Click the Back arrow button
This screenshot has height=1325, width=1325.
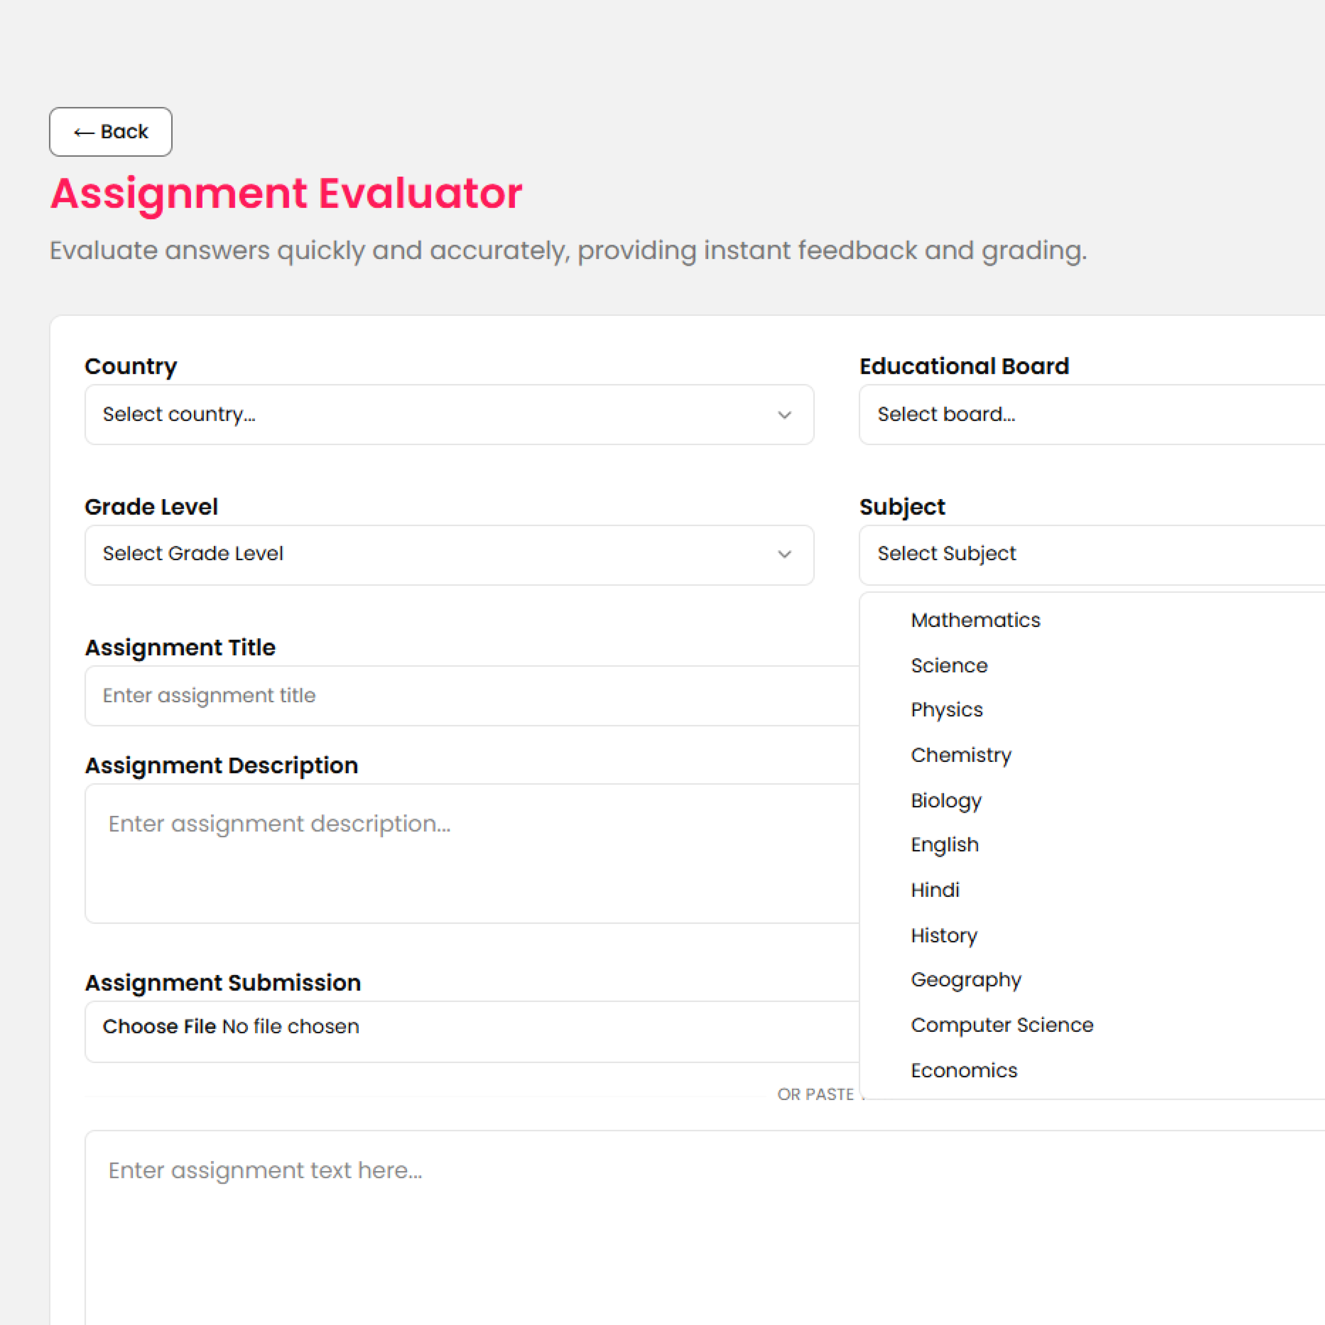pyautogui.click(x=110, y=132)
